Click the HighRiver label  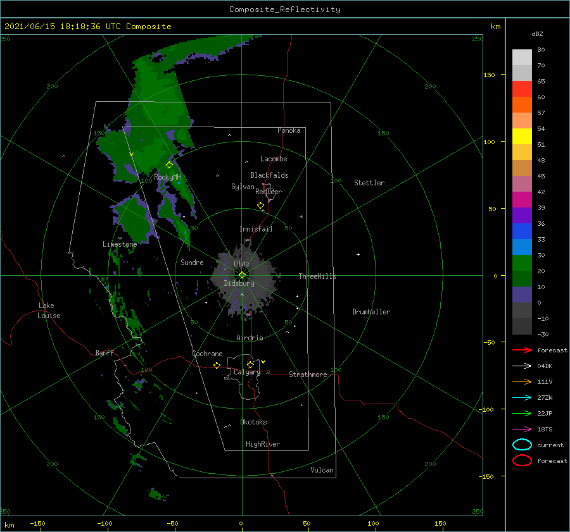pos(263,444)
